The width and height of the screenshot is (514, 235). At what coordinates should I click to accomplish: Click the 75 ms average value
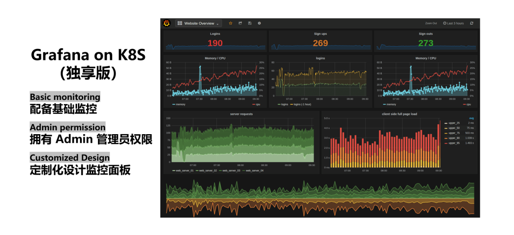point(471,128)
